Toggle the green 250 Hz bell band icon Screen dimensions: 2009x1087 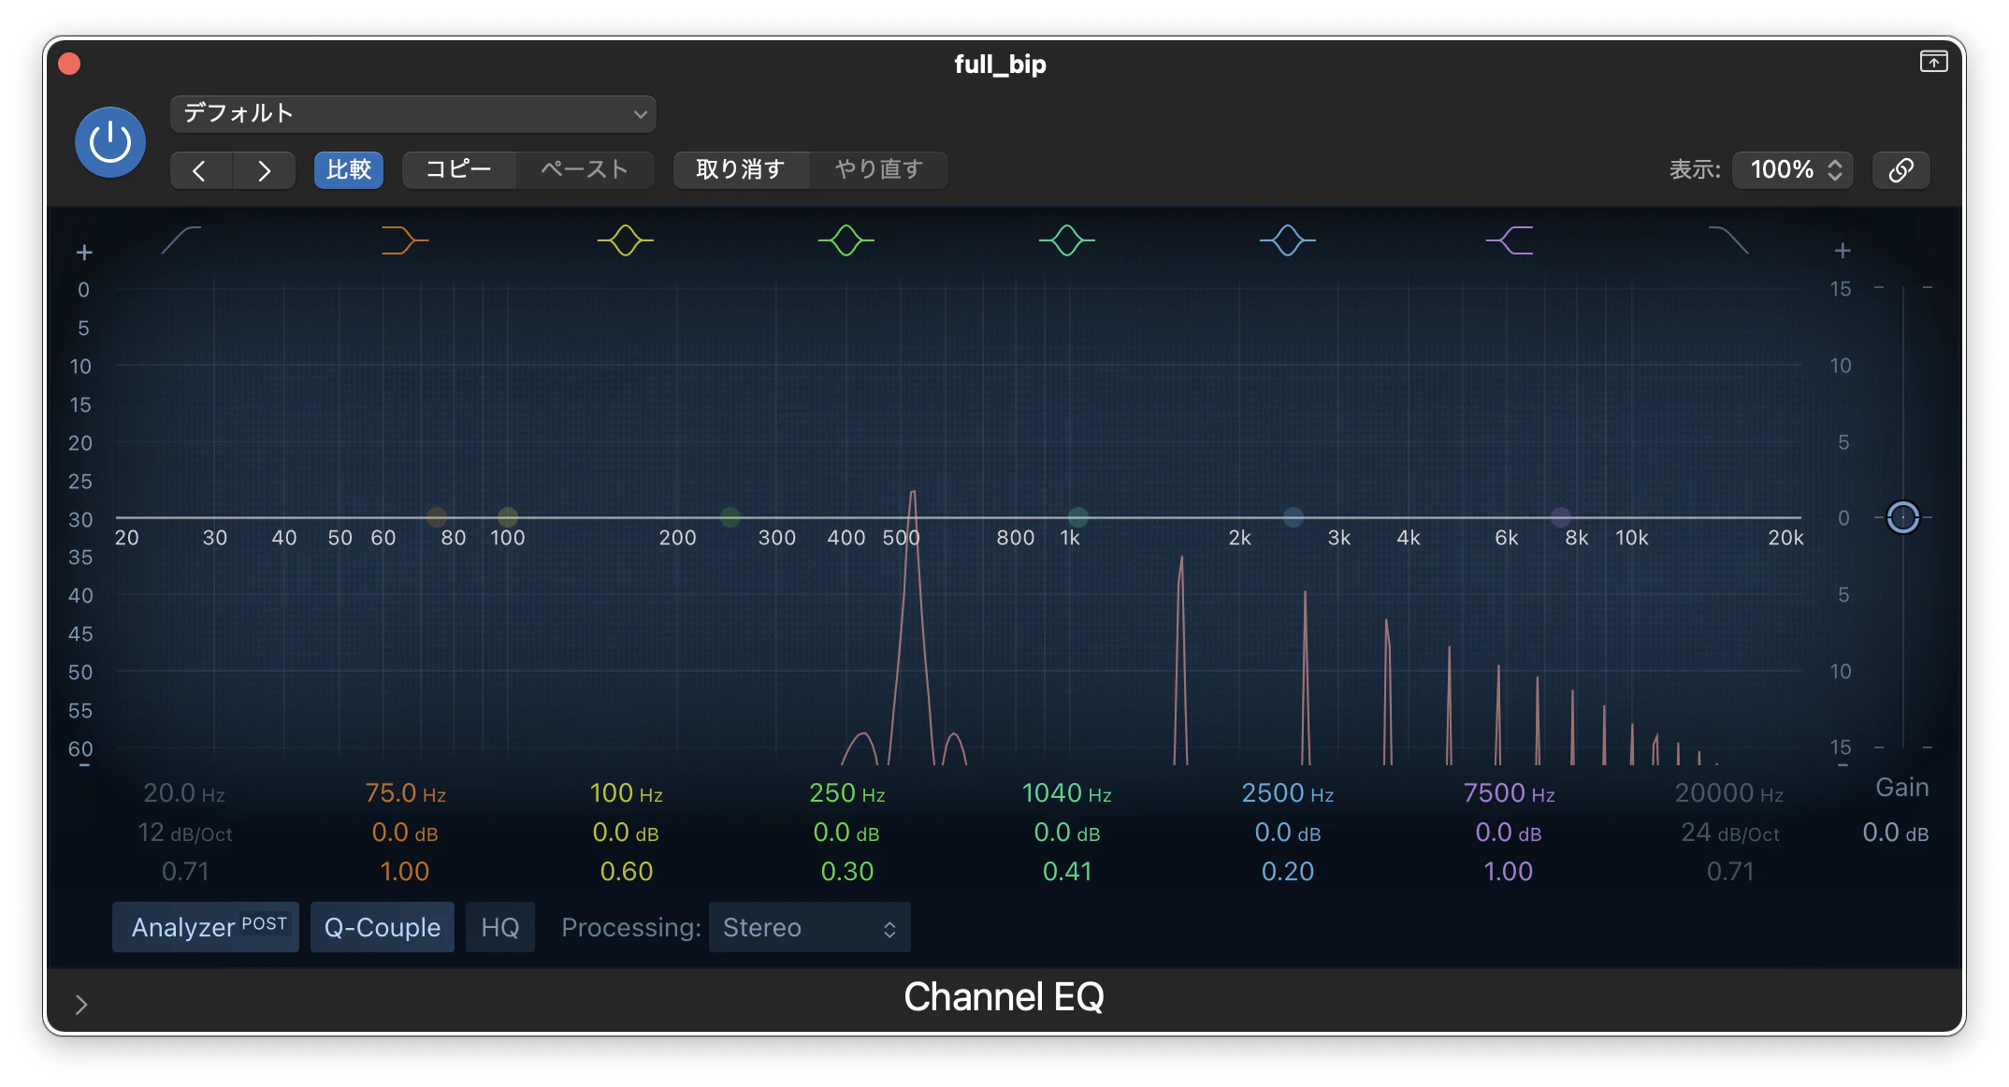pos(846,240)
